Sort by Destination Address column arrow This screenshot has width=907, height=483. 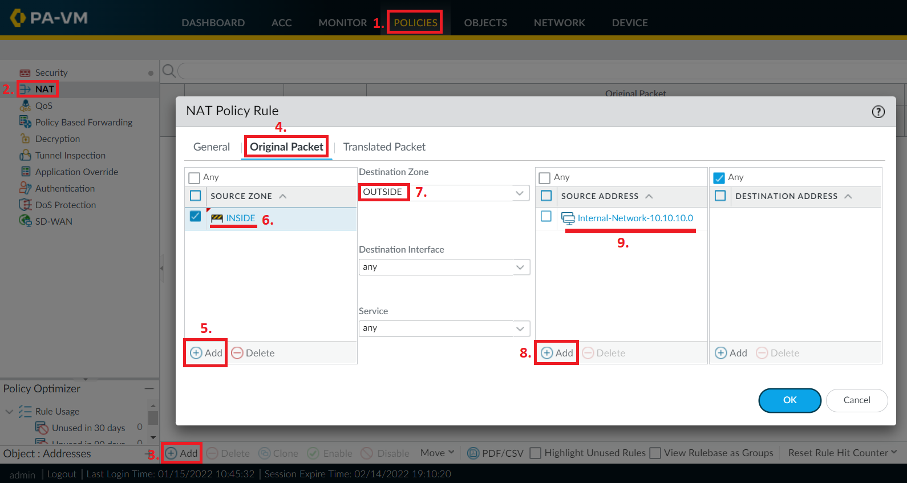pyautogui.click(x=848, y=196)
